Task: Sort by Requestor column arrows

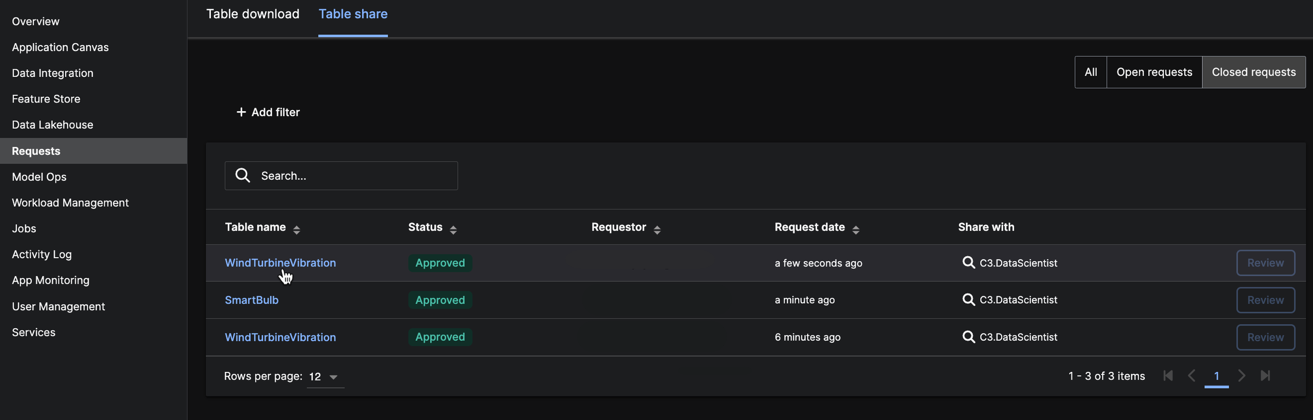Action: (657, 229)
